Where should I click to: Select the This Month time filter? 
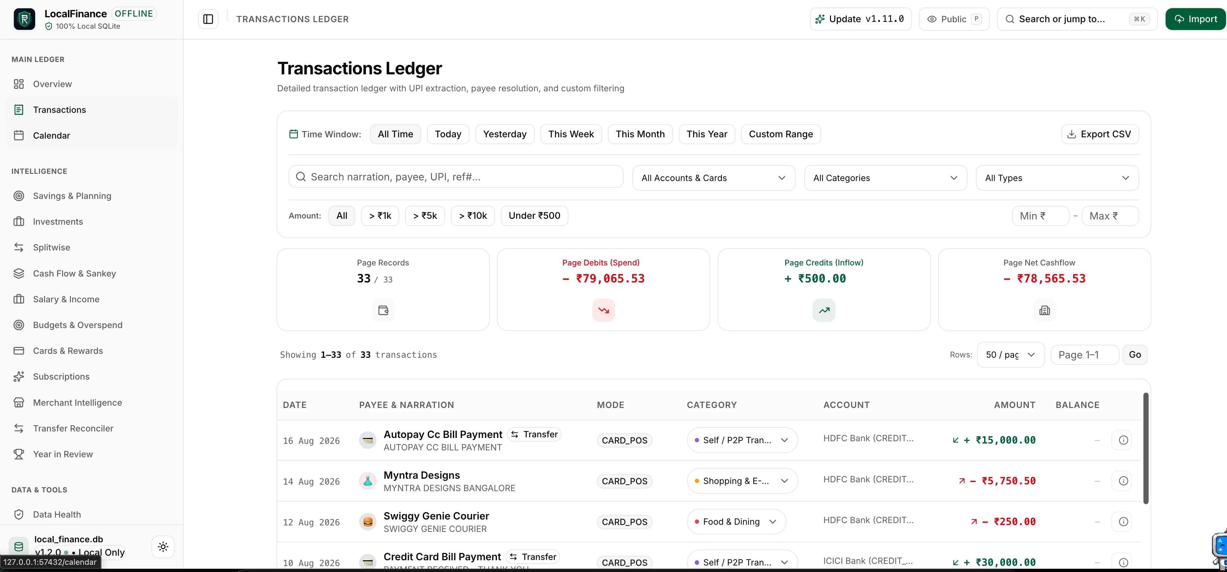point(640,134)
